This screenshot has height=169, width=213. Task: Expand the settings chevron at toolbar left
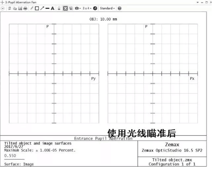3,8
